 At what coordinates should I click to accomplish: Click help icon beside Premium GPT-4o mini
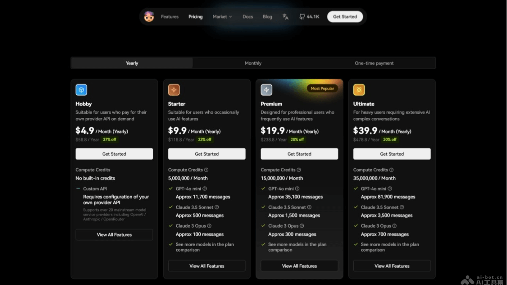pos(297,189)
